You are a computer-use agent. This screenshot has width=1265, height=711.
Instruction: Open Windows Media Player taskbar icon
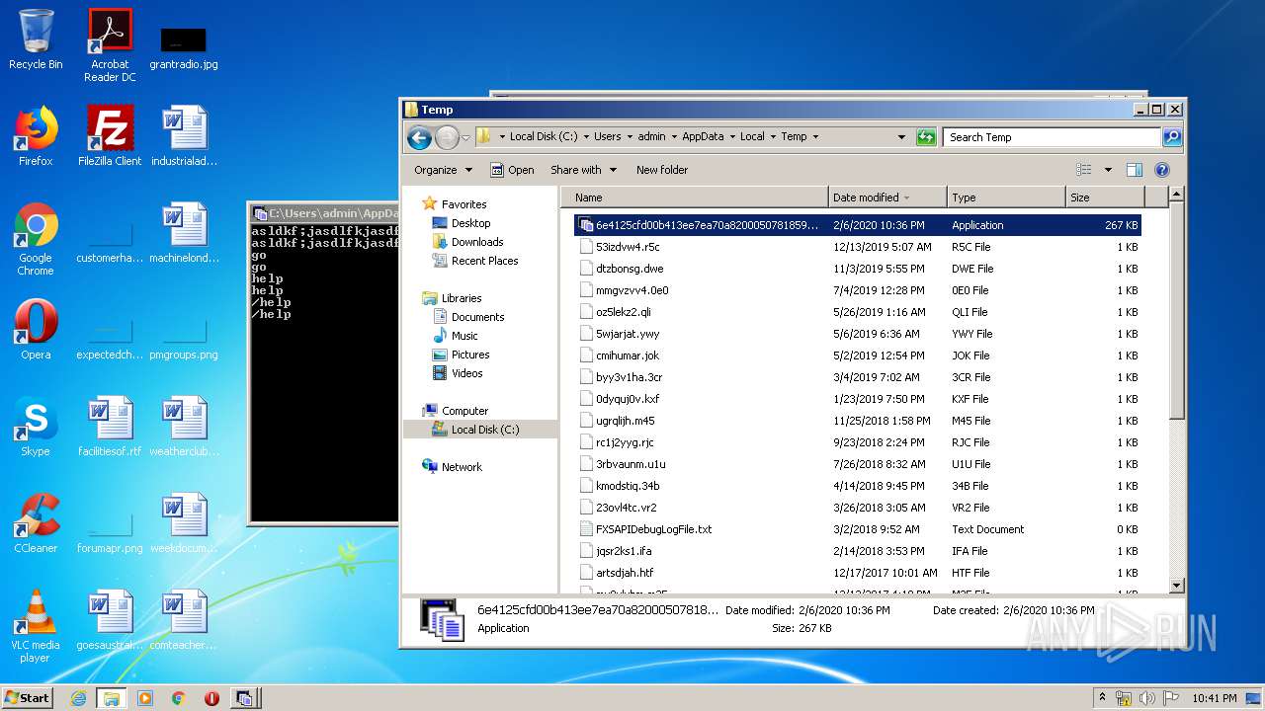coord(145,698)
